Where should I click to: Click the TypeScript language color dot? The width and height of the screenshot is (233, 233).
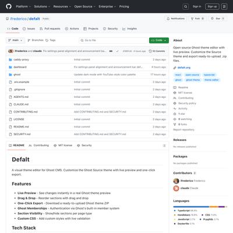tap(175, 211)
